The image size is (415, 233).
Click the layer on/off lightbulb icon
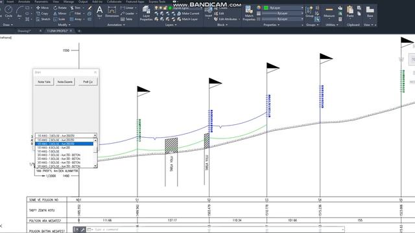[156, 8]
